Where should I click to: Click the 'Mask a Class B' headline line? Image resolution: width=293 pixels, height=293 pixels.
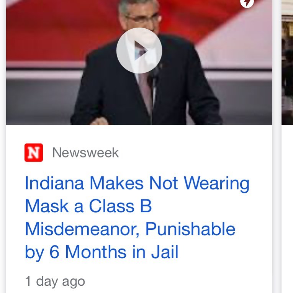point(88,206)
